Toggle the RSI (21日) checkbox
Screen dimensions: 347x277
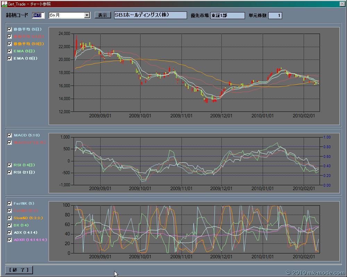(10, 172)
